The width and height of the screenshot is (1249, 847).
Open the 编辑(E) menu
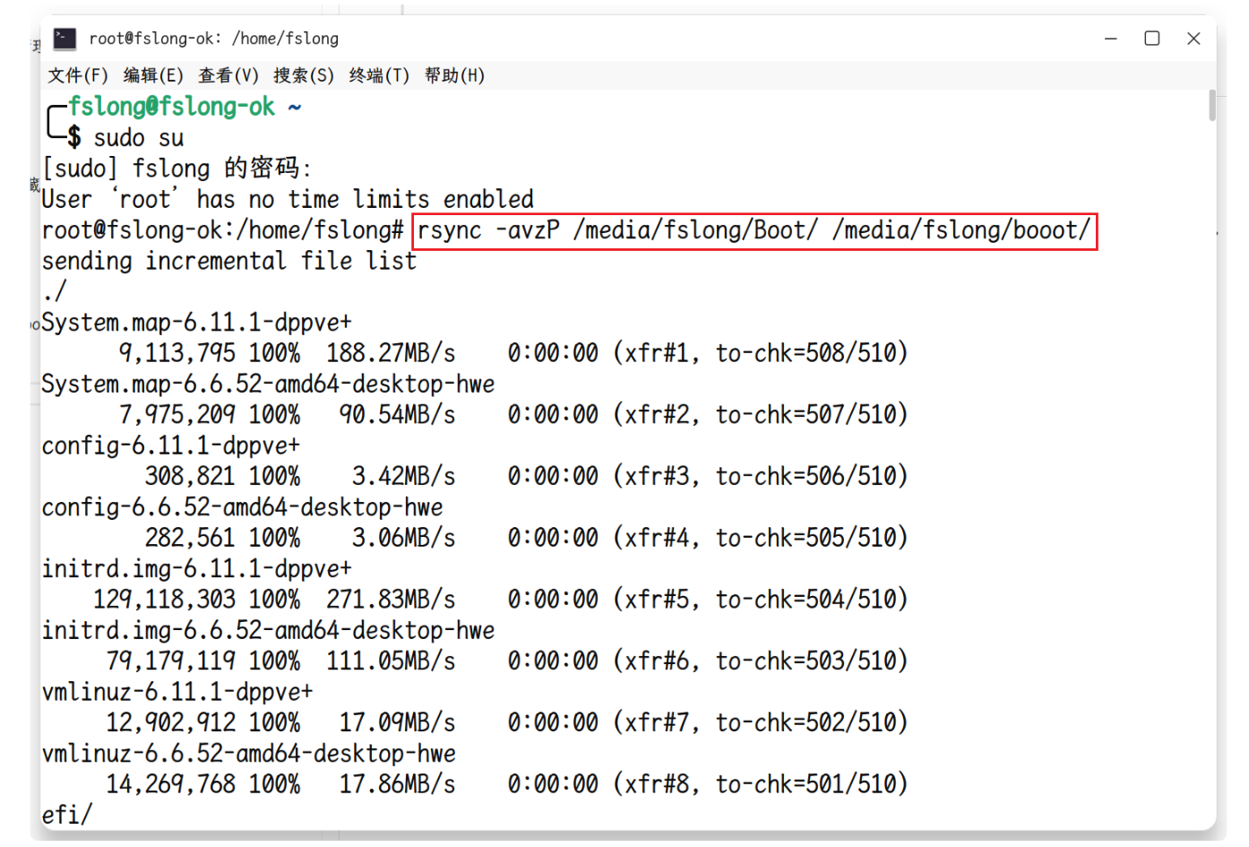pyautogui.click(x=153, y=75)
